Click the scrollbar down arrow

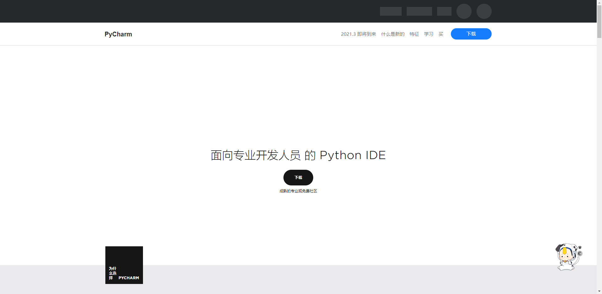(599, 291)
